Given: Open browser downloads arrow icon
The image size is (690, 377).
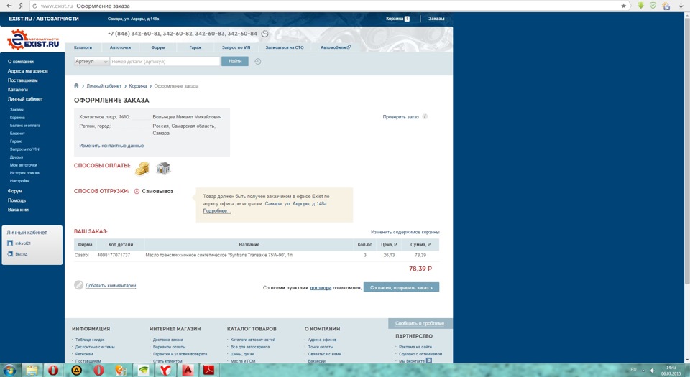Looking at the screenshot, I should point(681,6).
